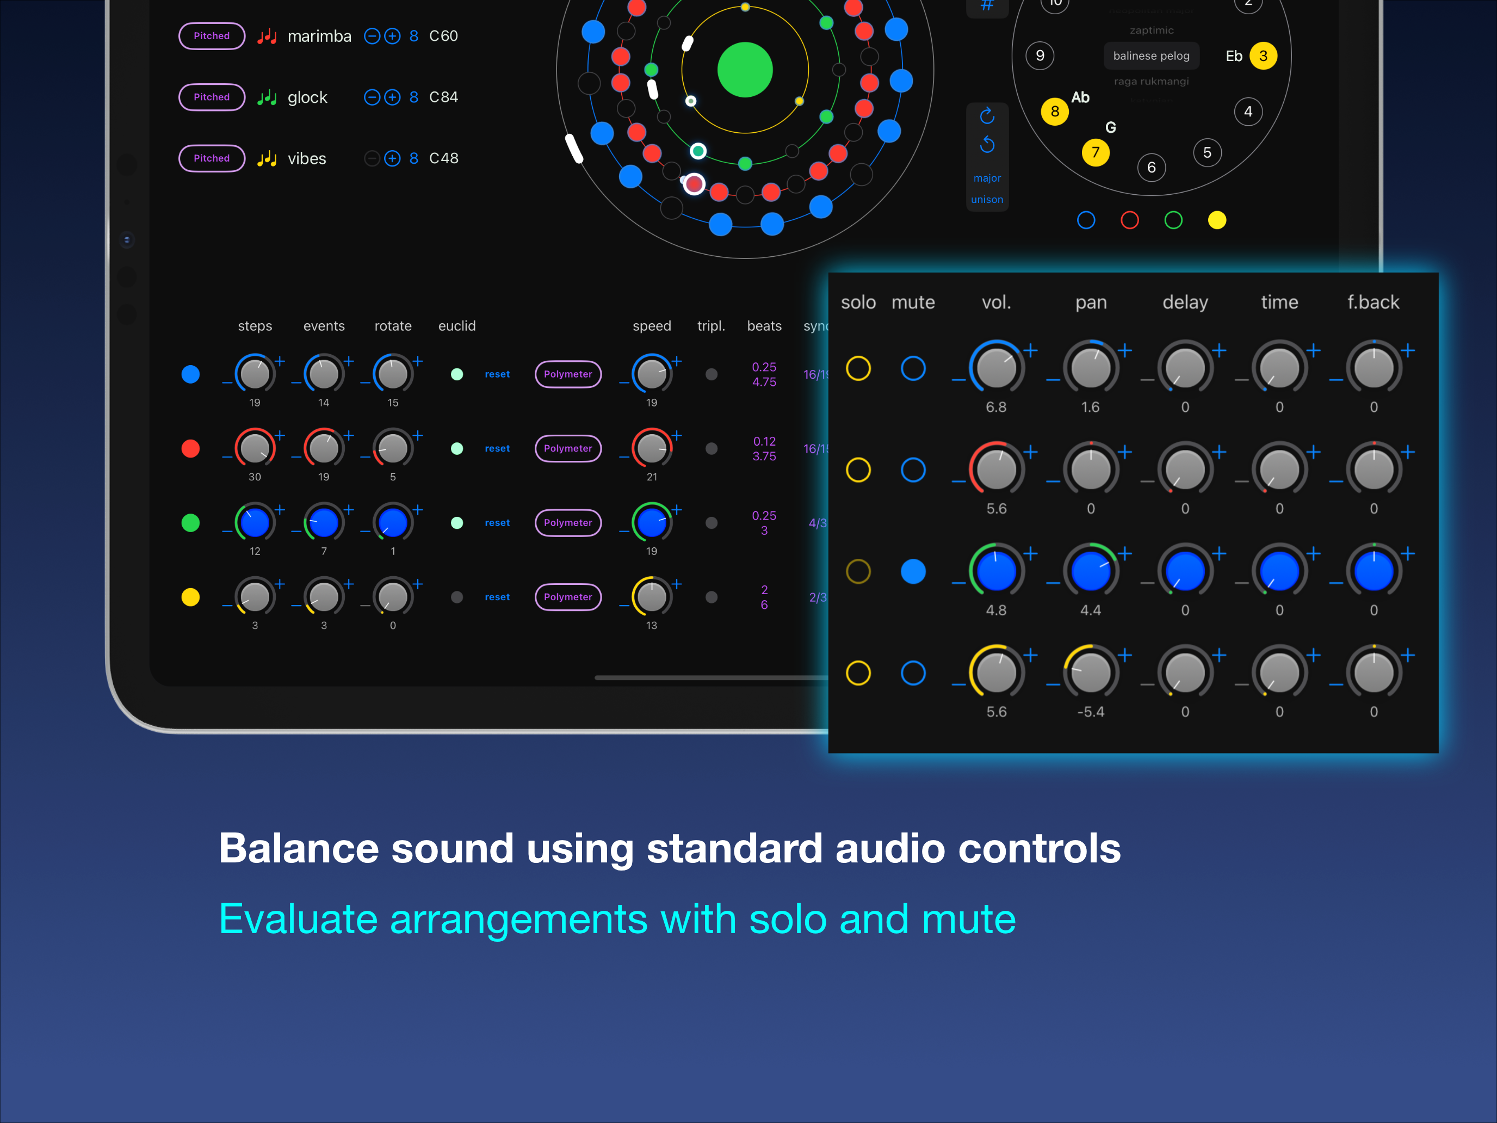1497x1123 pixels.
Task: Select note 5 on the scale wheel
Action: pyautogui.click(x=1207, y=152)
